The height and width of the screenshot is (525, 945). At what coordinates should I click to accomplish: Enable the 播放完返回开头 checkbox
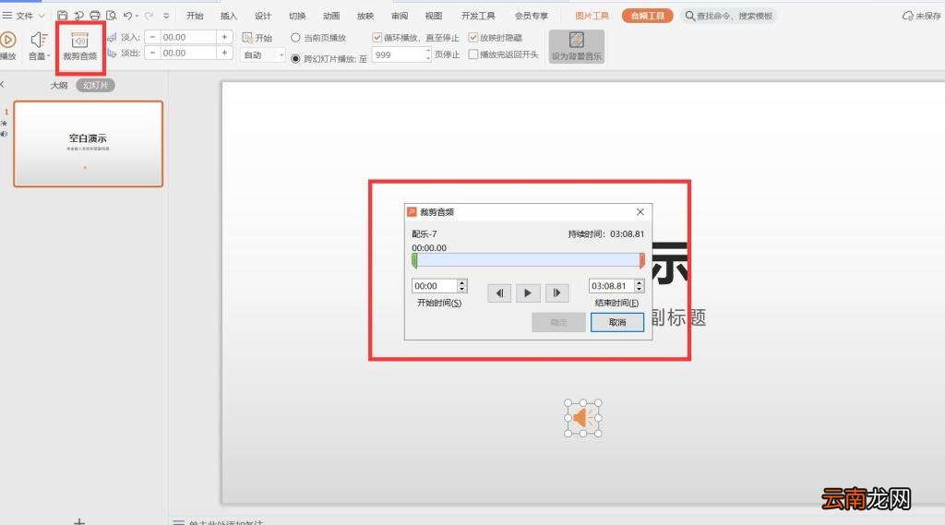pos(473,54)
